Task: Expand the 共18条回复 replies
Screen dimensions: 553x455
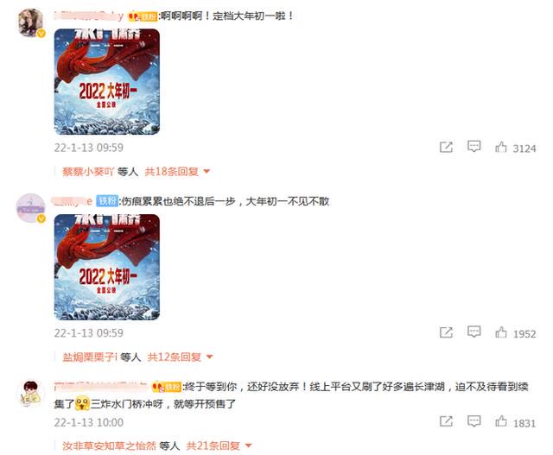Action: tap(177, 172)
